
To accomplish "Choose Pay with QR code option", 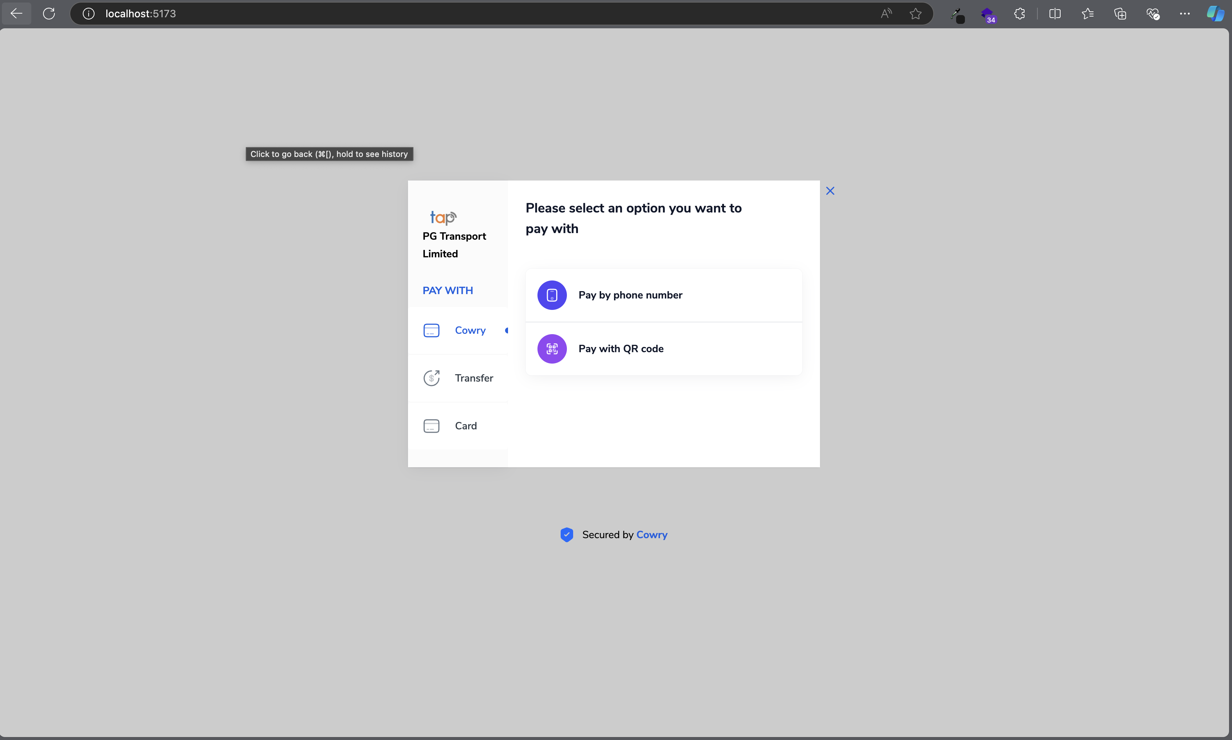I will tap(621, 348).
